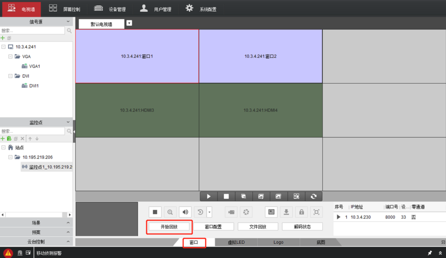The width and height of the screenshot is (446, 258).
Task: Expand the 场景 panel
Action: click(36, 222)
